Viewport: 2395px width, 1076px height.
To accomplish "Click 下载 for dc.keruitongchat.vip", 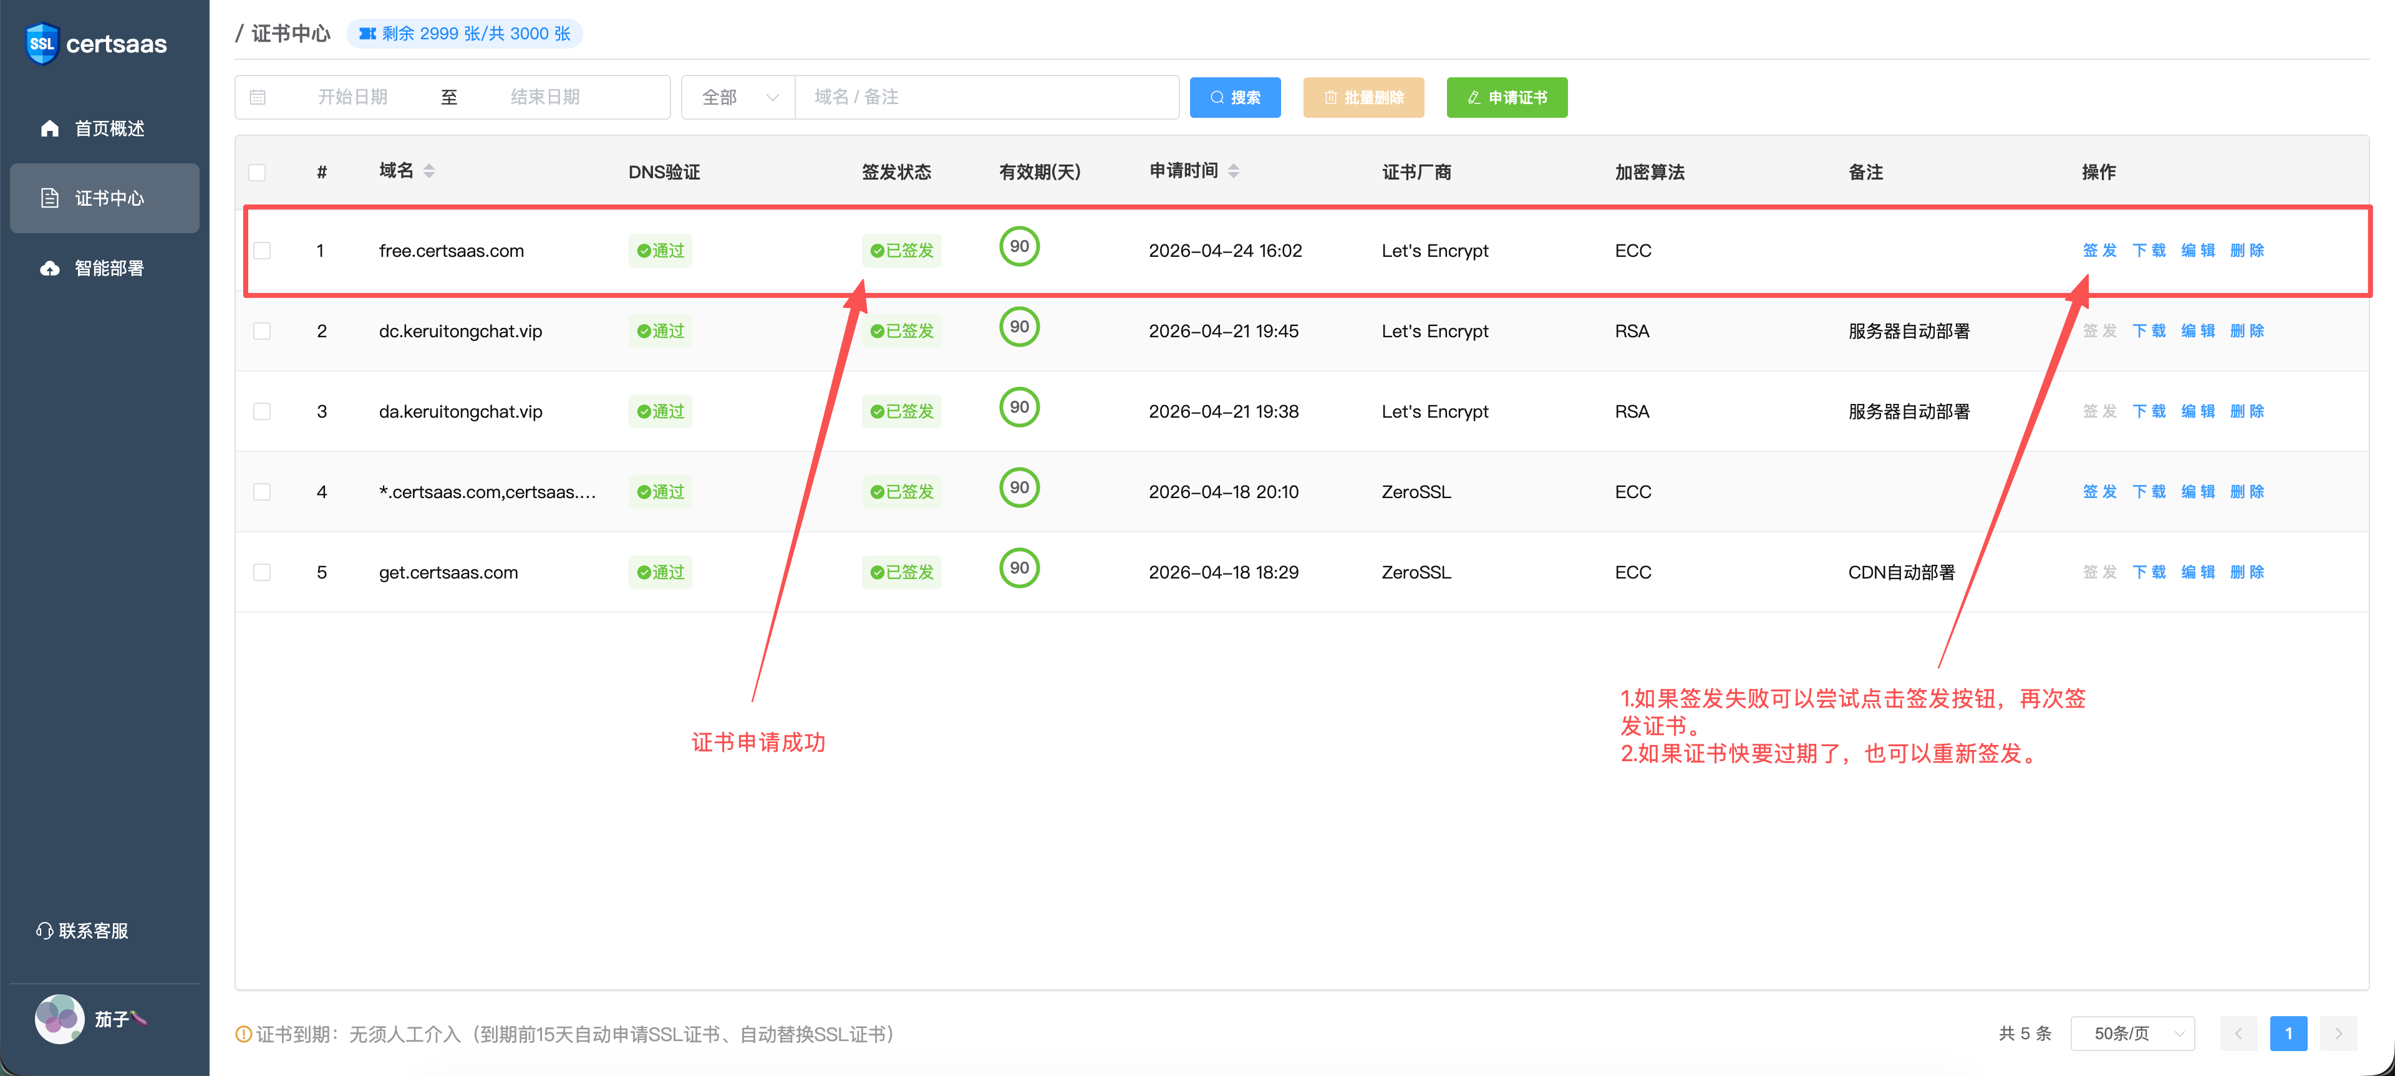I will click(x=2149, y=331).
